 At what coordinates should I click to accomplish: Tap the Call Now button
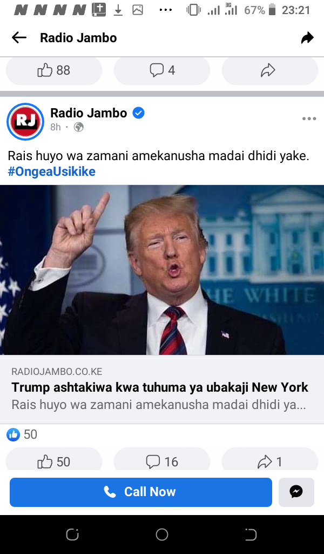(141, 492)
